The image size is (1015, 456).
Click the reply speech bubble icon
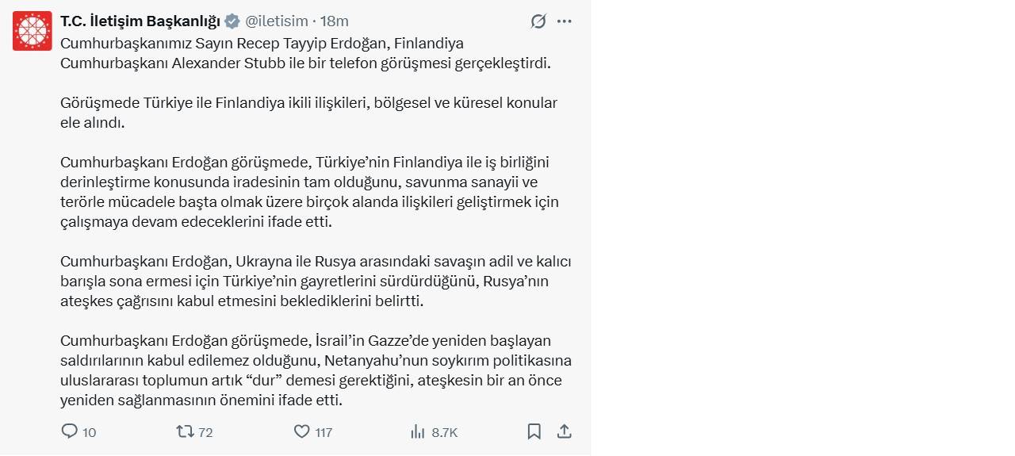point(70,431)
